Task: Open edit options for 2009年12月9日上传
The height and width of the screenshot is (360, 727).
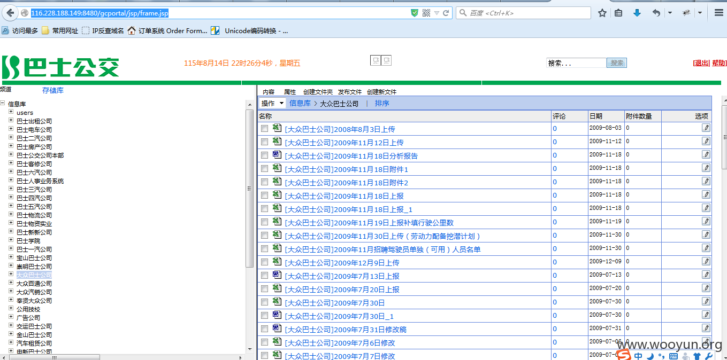Action: (706, 262)
